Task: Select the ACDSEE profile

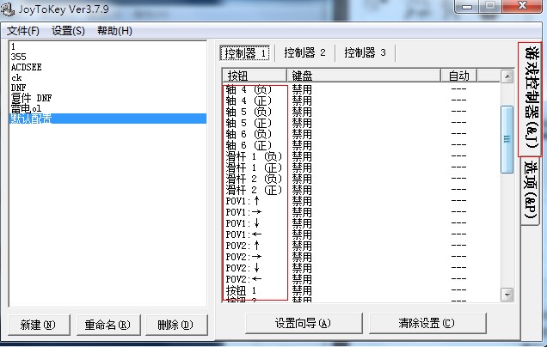Action: [x=108, y=67]
